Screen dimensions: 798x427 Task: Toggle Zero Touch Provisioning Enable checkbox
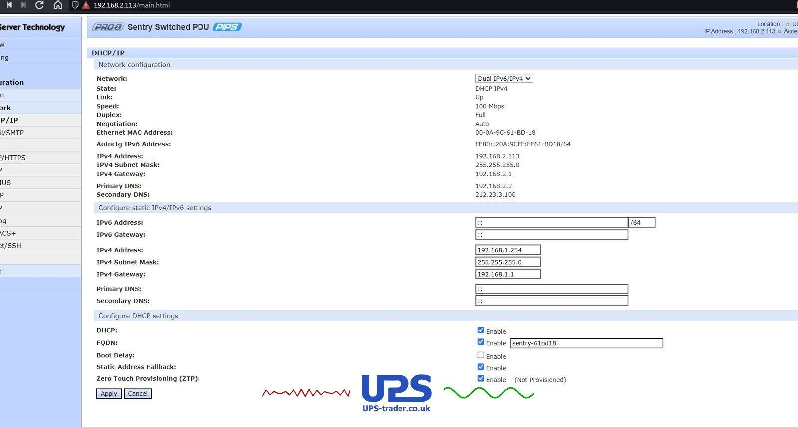click(481, 378)
